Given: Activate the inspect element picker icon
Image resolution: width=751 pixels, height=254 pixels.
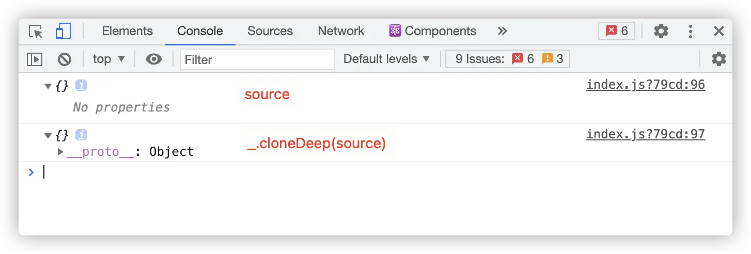Looking at the screenshot, I should coord(36,31).
